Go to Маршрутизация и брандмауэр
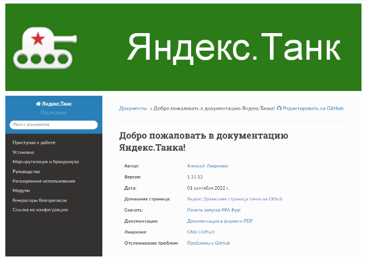 [x=46, y=162]
